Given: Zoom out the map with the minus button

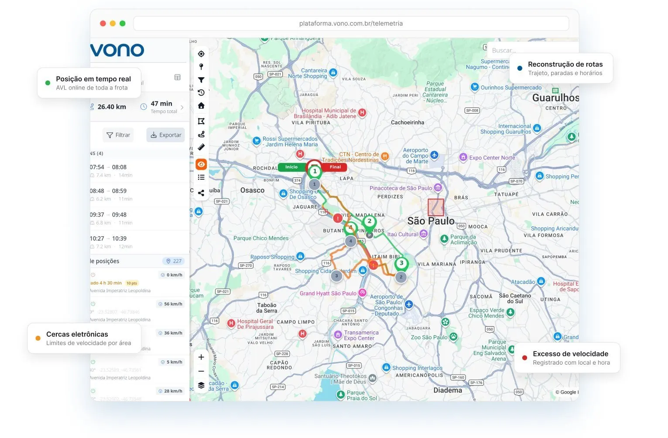Looking at the screenshot, I should pyautogui.click(x=201, y=371).
